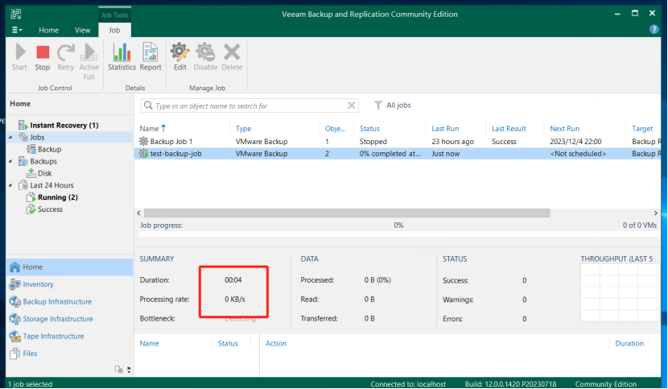Sort jobs by Status column
The width and height of the screenshot is (668, 389).
(369, 128)
